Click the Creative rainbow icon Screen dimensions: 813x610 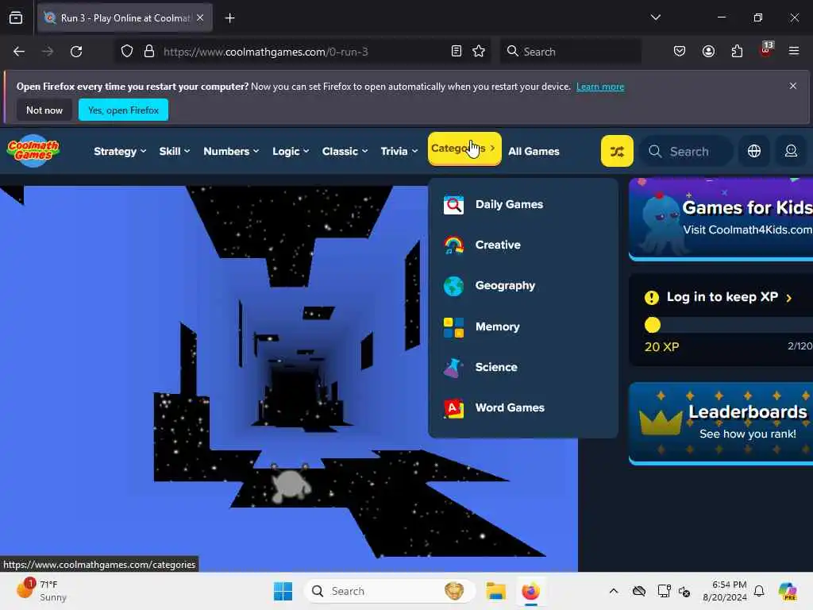click(453, 245)
